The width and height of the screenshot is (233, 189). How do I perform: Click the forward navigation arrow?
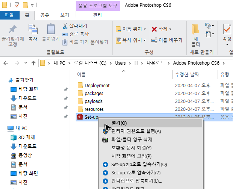17,63
